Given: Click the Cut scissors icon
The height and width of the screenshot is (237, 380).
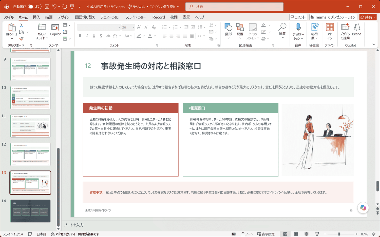Looking at the screenshot, I should (21, 26).
